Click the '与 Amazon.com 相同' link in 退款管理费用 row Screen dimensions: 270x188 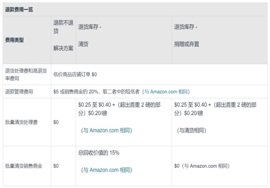[166, 92]
